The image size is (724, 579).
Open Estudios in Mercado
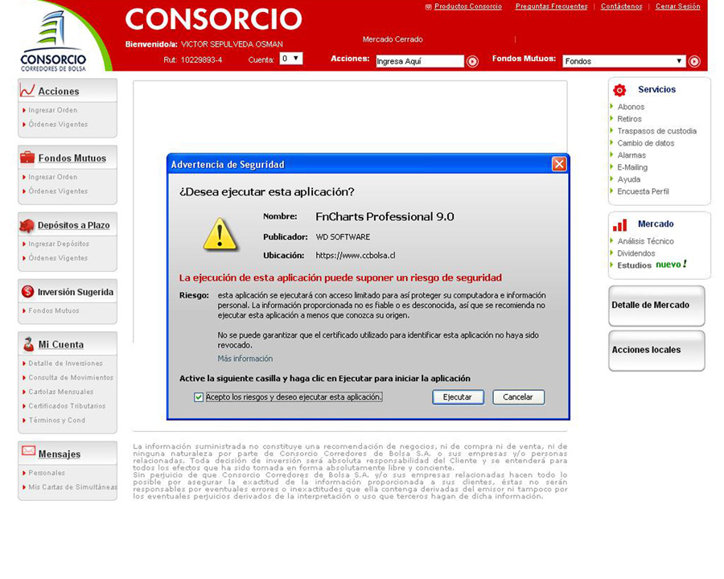[634, 265]
